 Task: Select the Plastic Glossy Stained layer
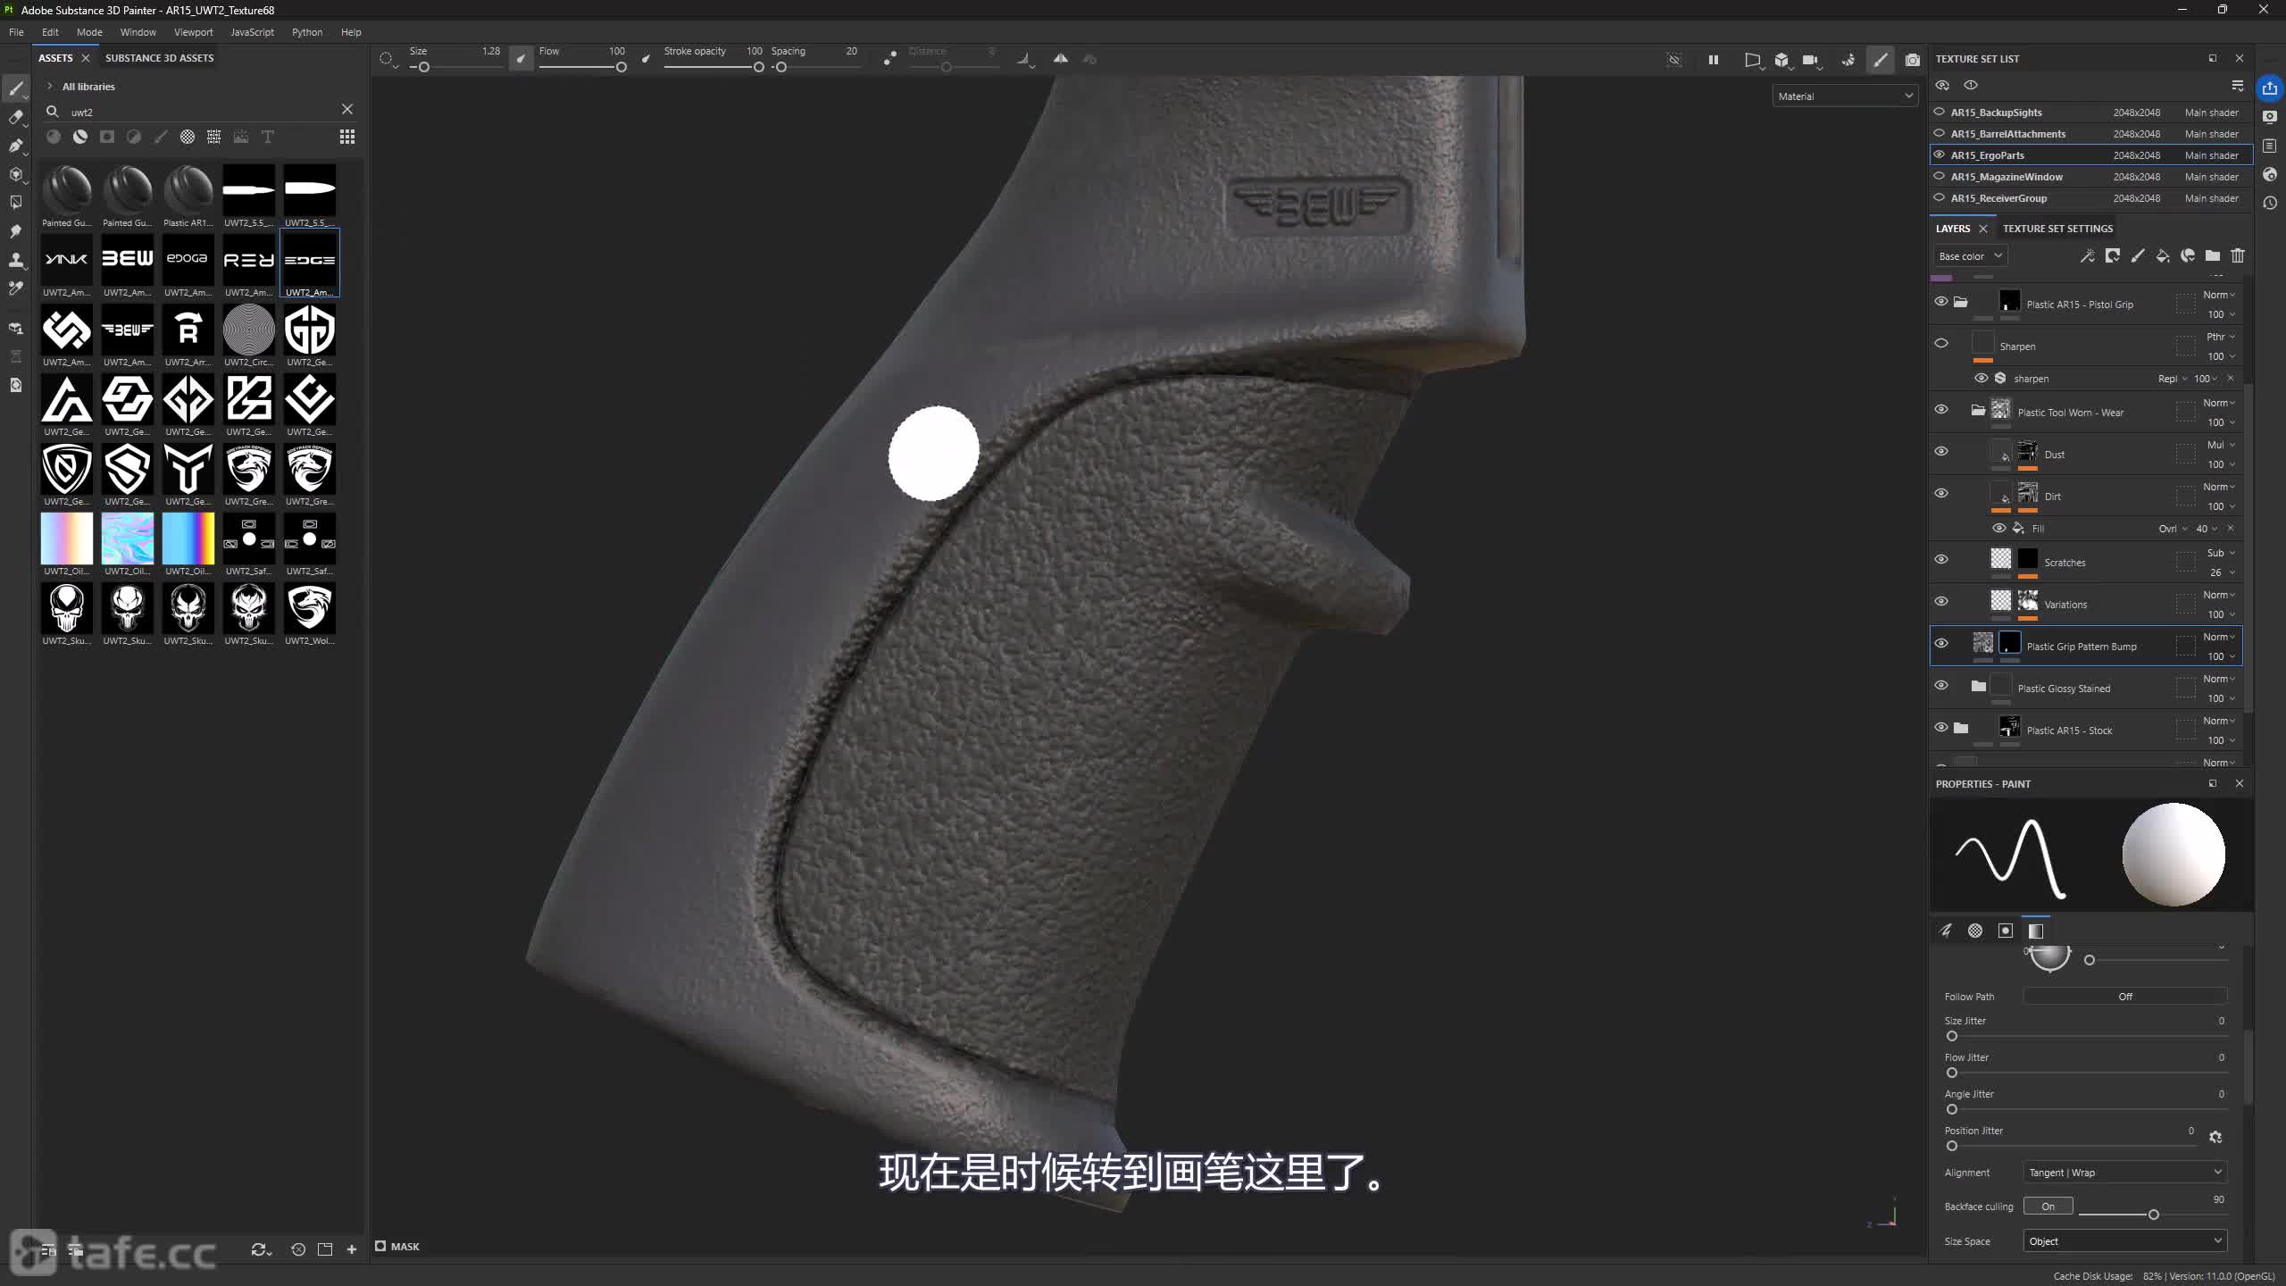[2086, 689]
